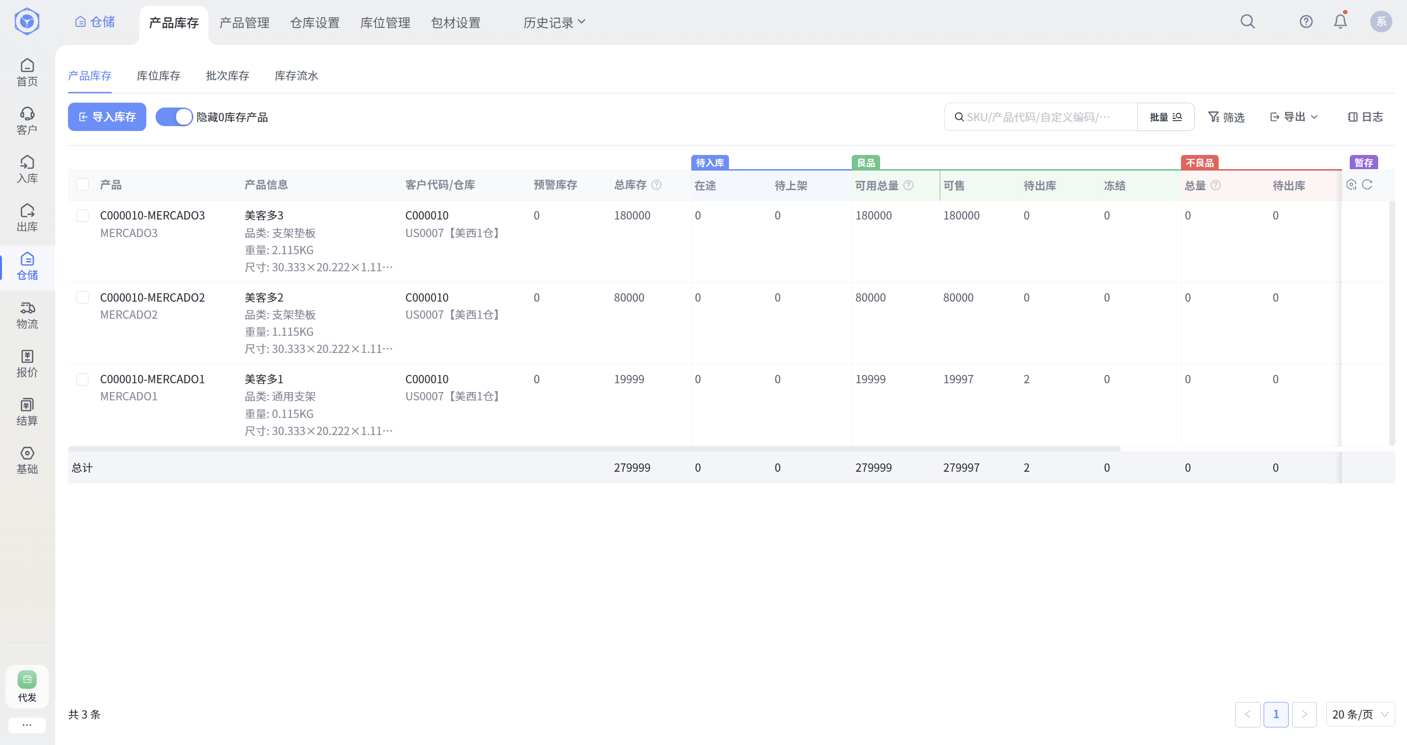This screenshot has width=1407, height=745.
Task: Open the notifications bell
Action: 1340,22
